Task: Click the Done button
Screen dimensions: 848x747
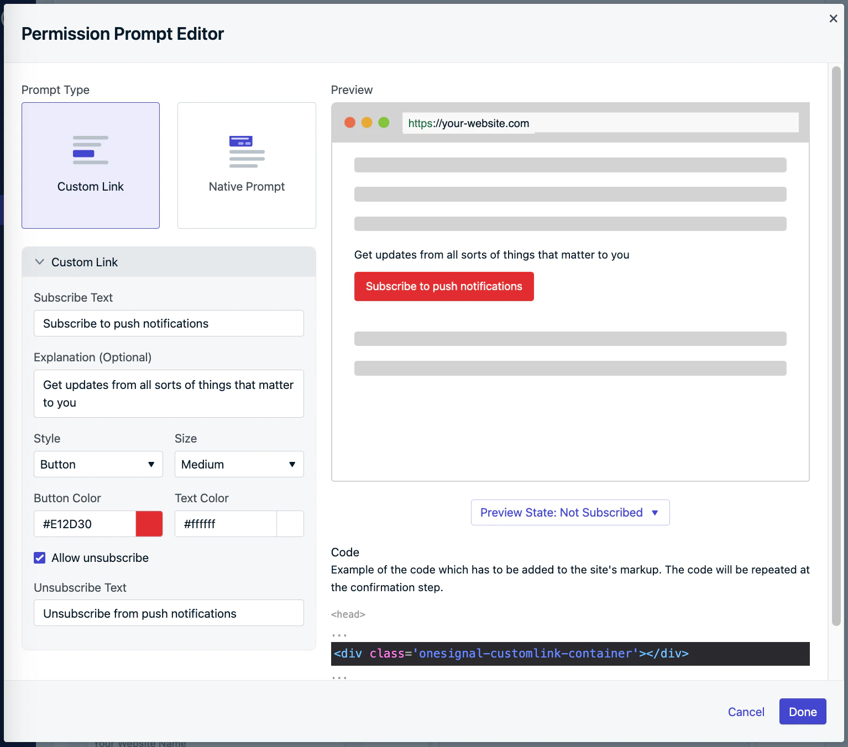Action: pyautogui.click(x=802, y=712)
